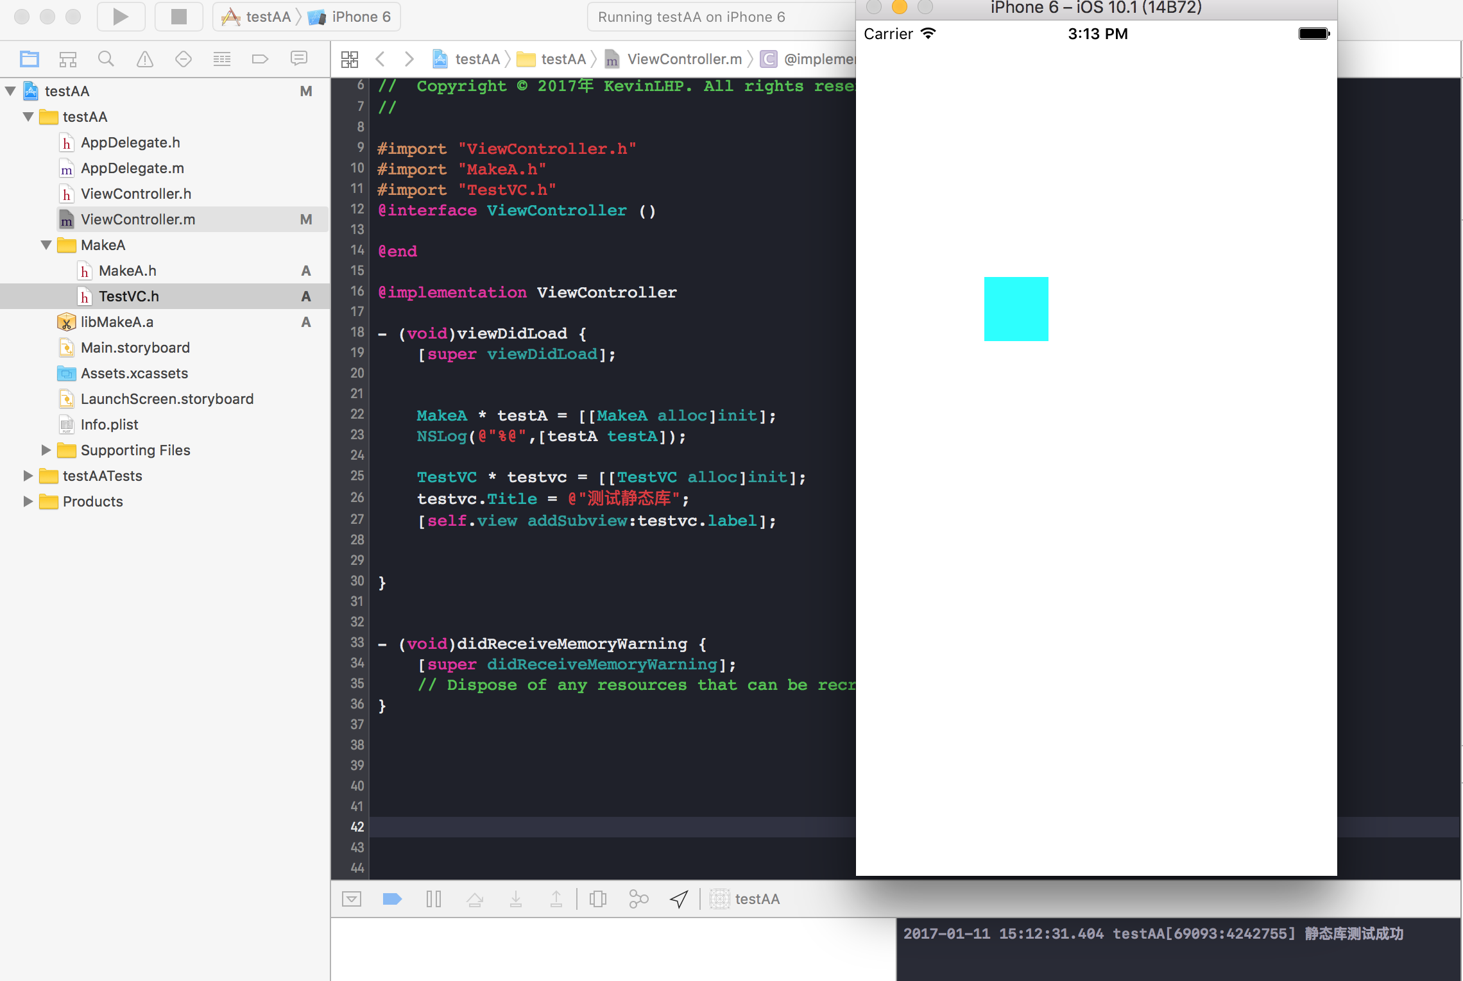Viewport: 1463px width, 981px height.
Task: Go forward in editor history
Action: [x=409, y=59]
